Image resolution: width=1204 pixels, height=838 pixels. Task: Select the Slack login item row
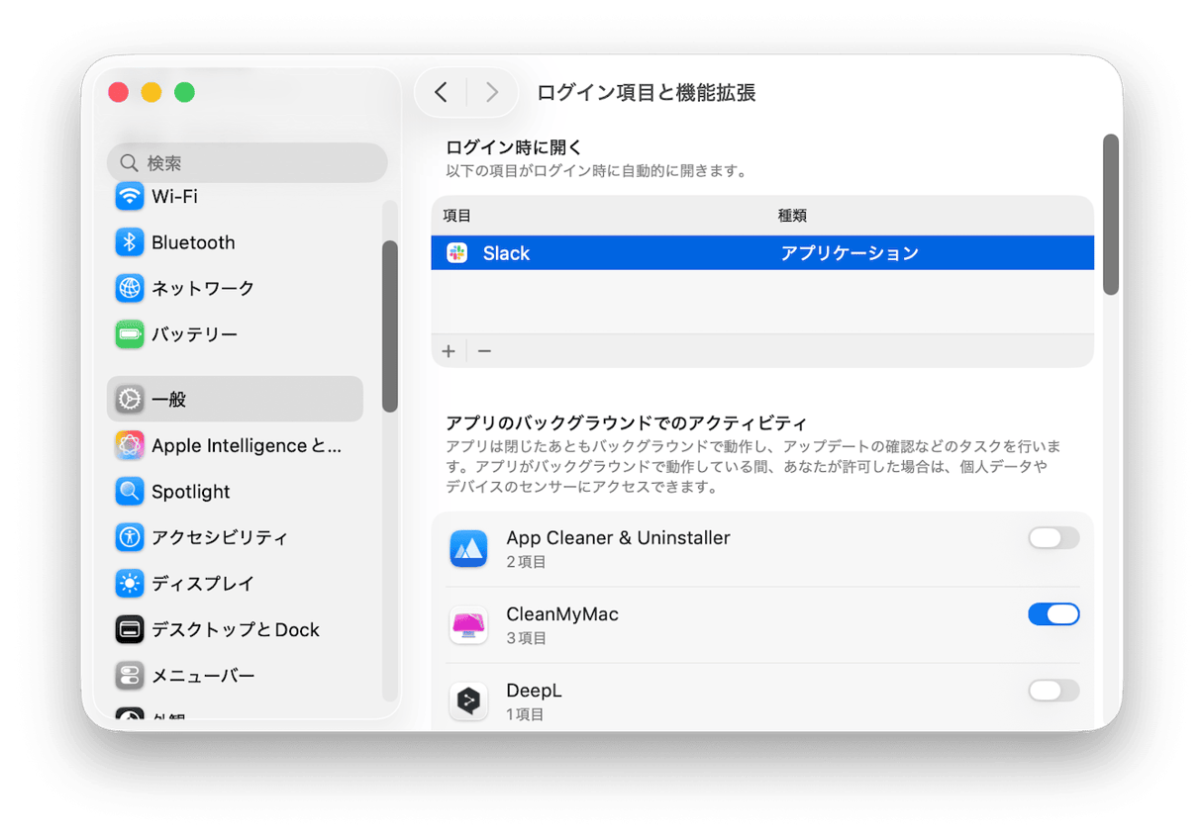pos(693,252)
